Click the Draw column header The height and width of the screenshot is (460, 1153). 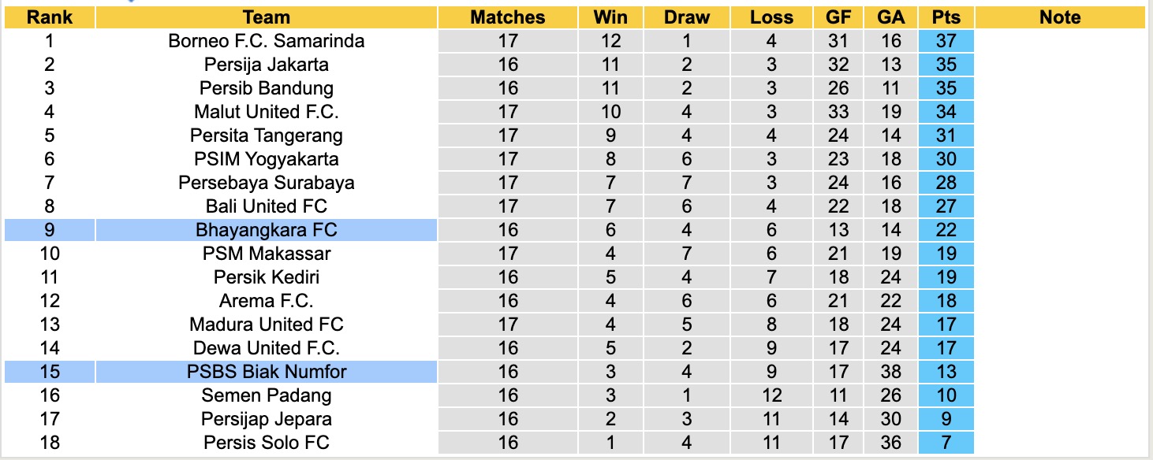tap(686, 17)
